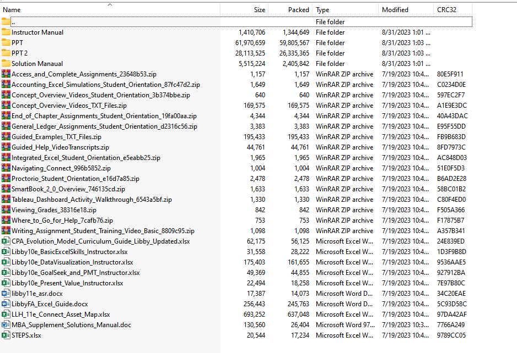Click WinRAR icon of Viewing_Grades zip
The width and height of the screenshot is (517, 353).
[6, 210]
